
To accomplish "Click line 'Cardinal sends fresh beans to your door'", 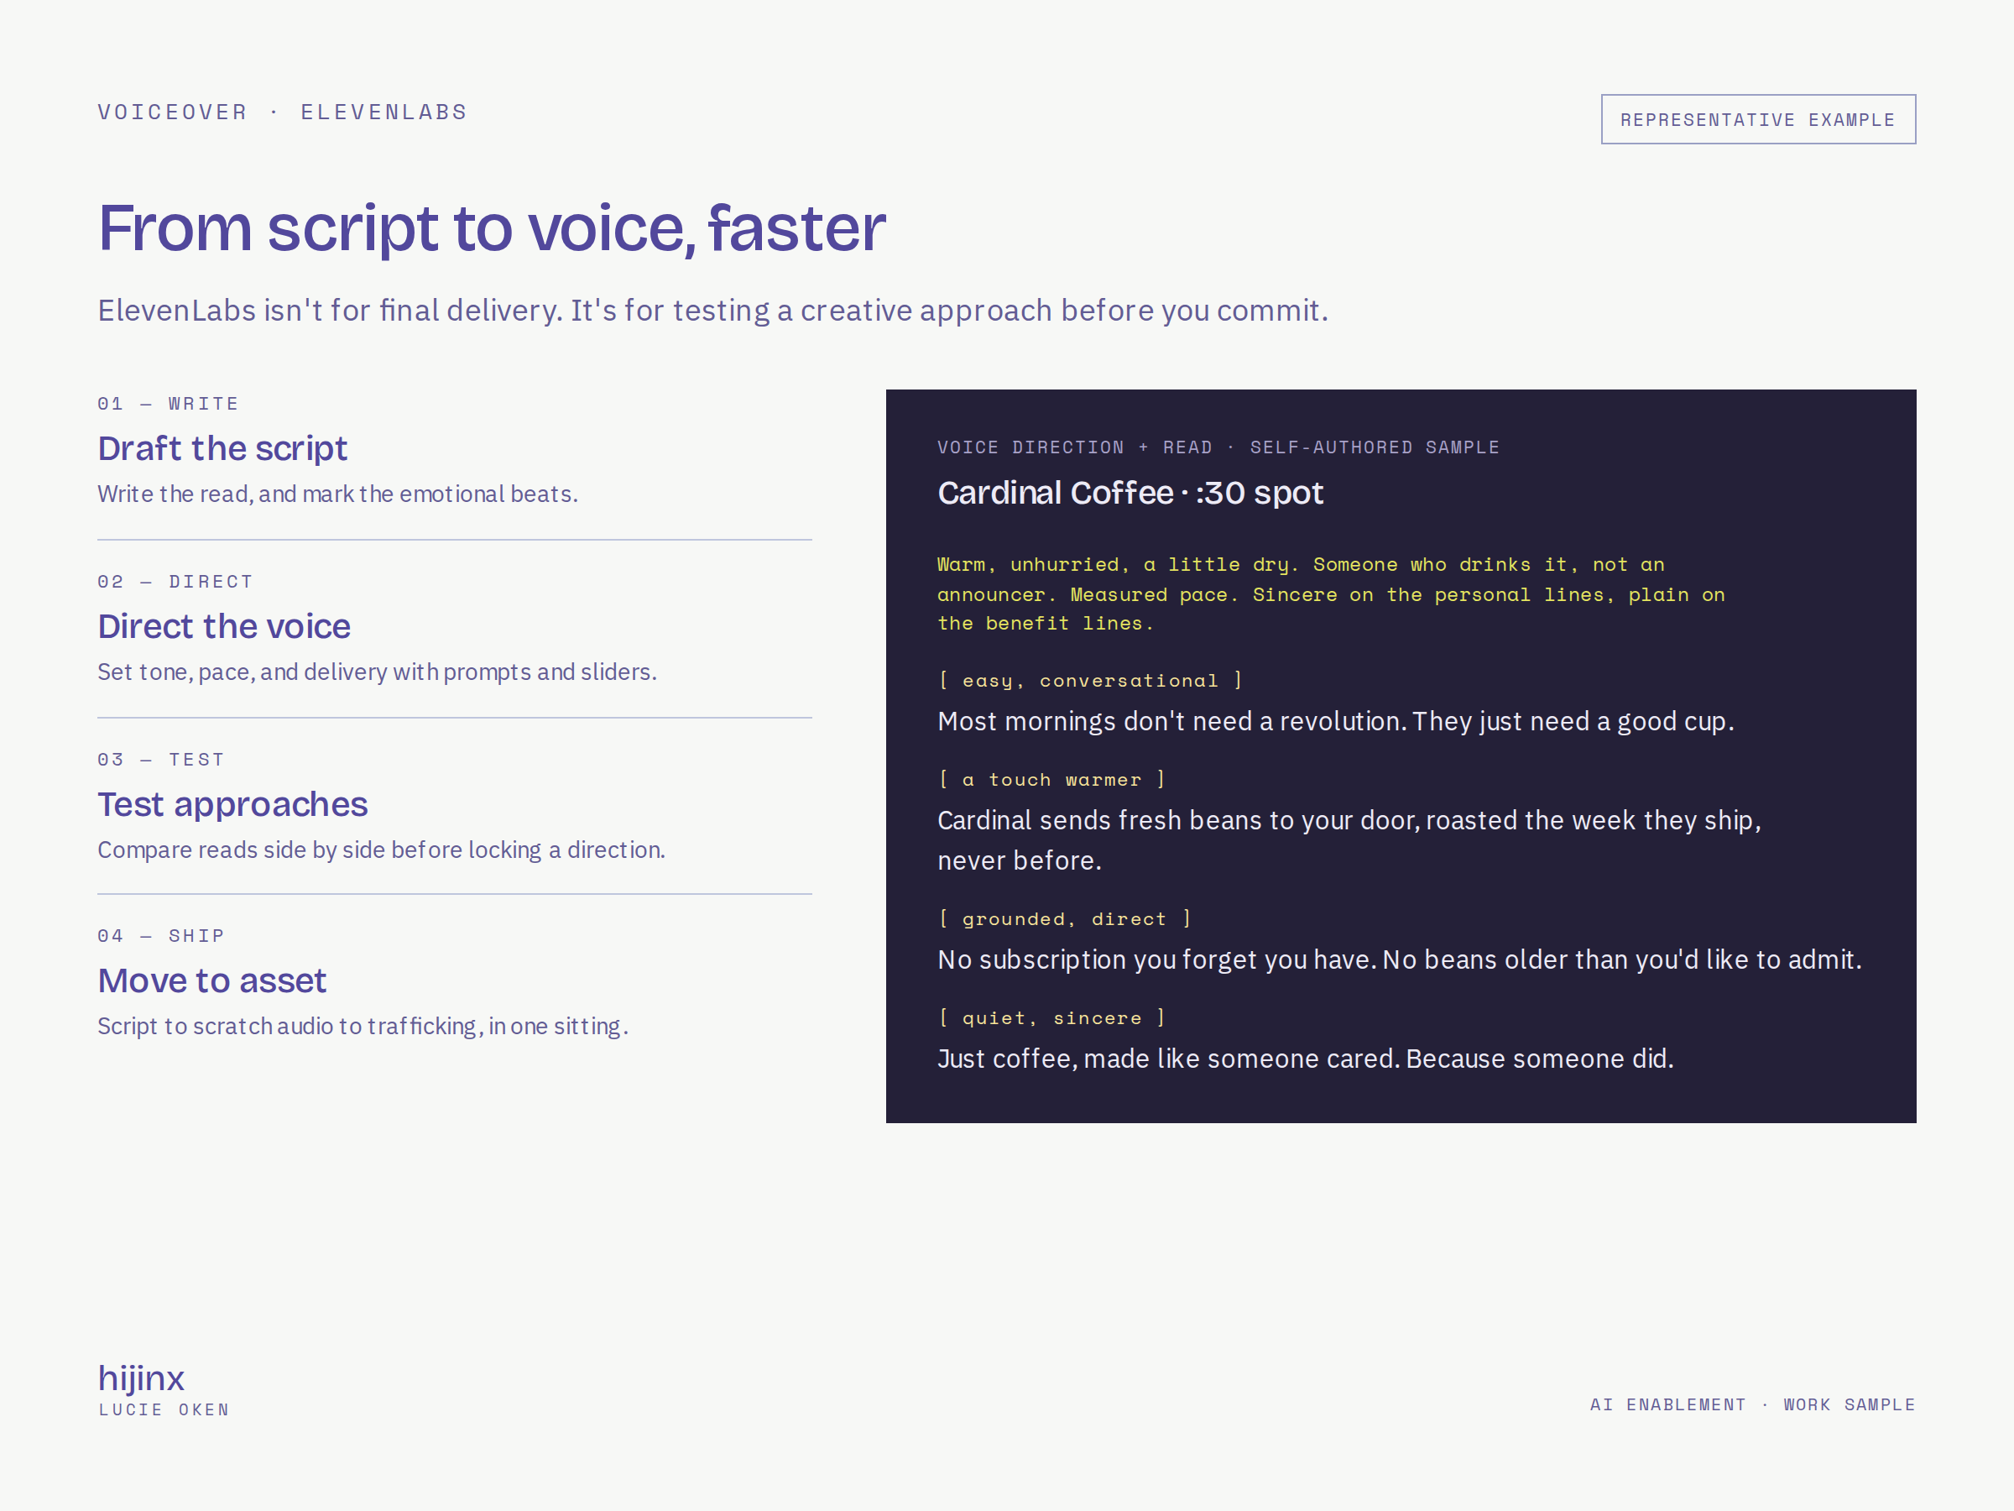I will pos(1349,839).
